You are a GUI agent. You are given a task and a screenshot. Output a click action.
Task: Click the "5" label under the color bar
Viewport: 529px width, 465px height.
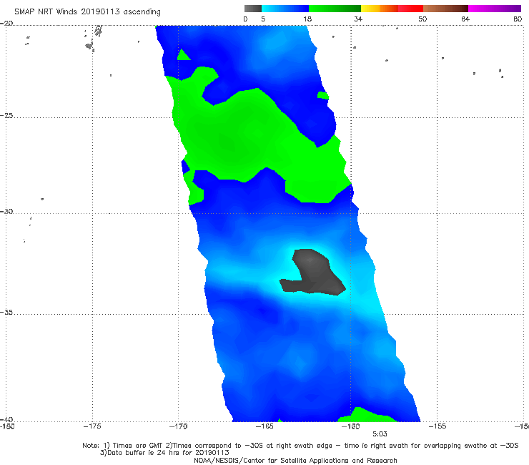(x=263, y=19)
